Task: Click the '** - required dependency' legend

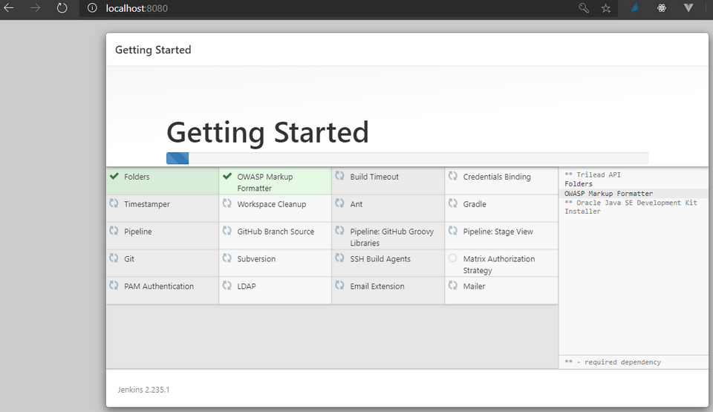Action: tap(613, 362)
